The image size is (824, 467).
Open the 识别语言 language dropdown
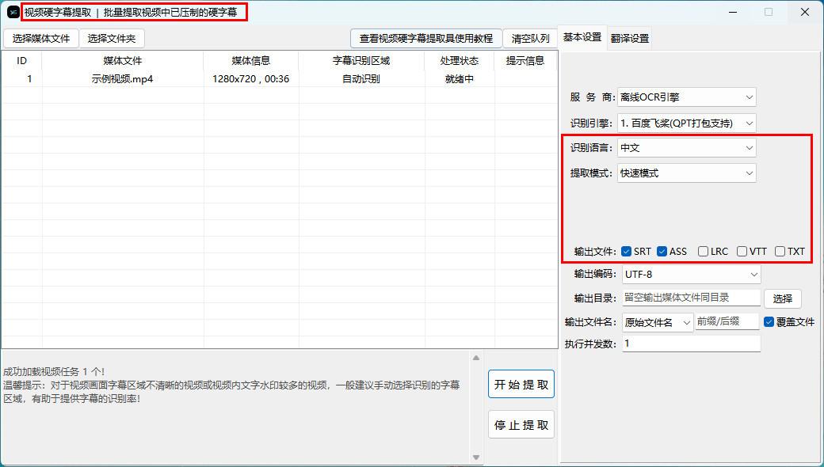pos(687,148)
